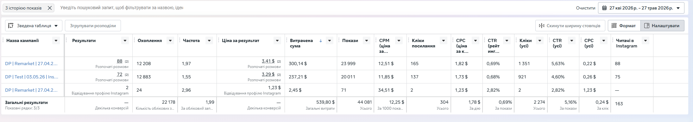Viewport: 693px width, 122px height.
Task: Open campaign 'DP | Test | 03.05.26' link
Action: tap(32, 77)
